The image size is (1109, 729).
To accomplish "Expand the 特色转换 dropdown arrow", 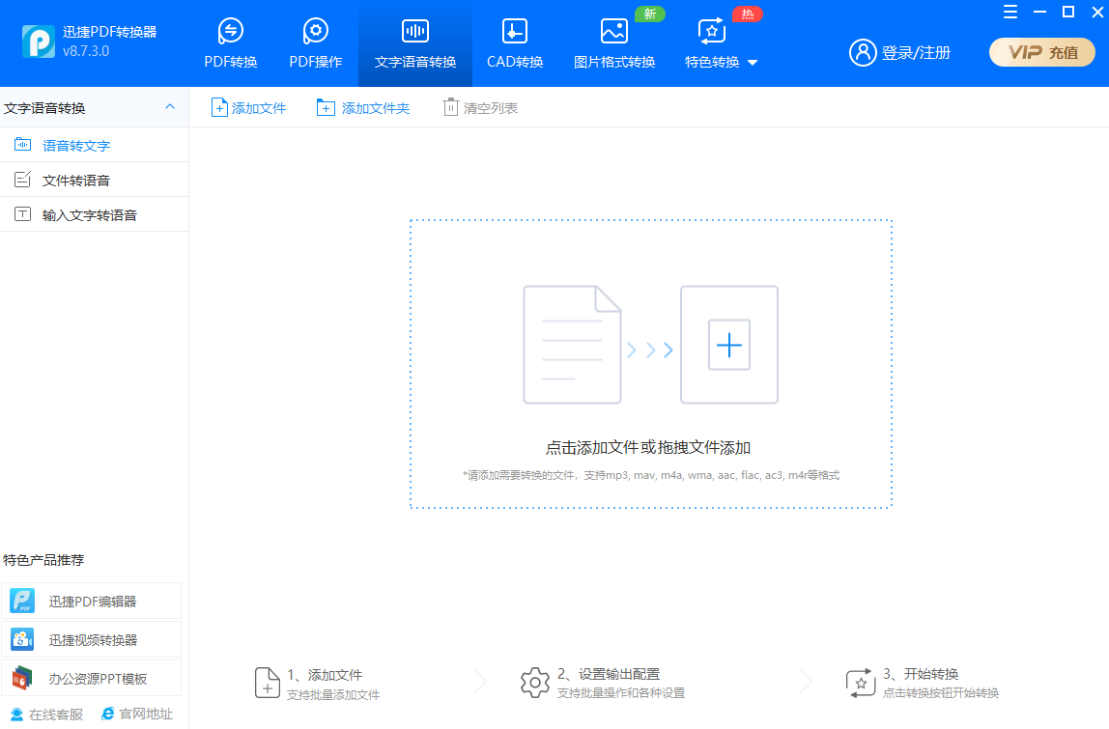I will coord(753,63).
